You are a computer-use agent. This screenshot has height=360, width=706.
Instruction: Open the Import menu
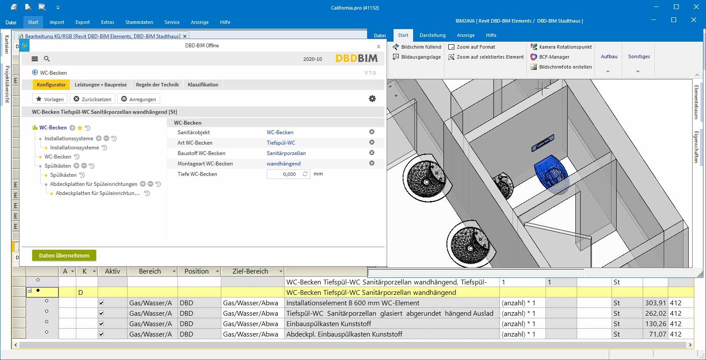click(x=57, y=22)
